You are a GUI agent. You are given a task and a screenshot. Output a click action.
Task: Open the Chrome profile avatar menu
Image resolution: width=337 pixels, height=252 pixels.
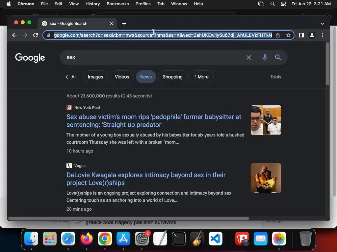(x=312, y=35)
